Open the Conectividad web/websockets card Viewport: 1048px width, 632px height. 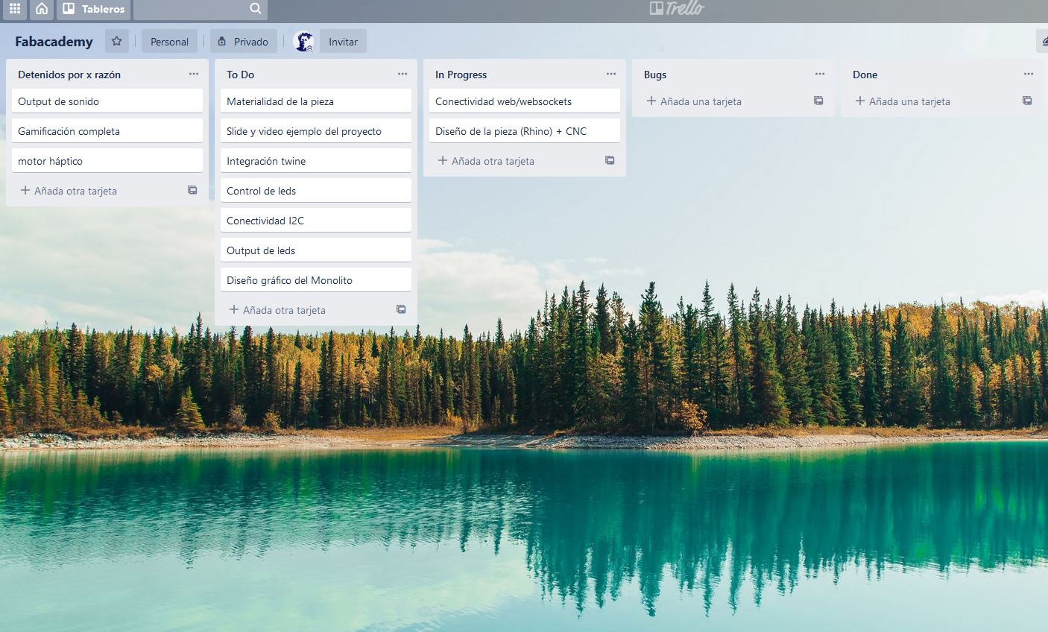525,101
